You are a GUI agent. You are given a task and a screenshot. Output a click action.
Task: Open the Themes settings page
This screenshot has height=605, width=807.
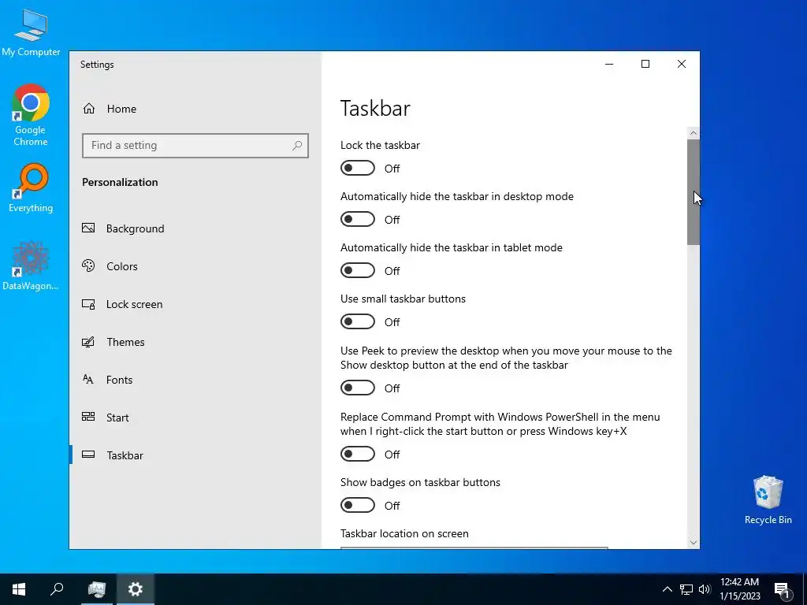click(x=195, y=342)
